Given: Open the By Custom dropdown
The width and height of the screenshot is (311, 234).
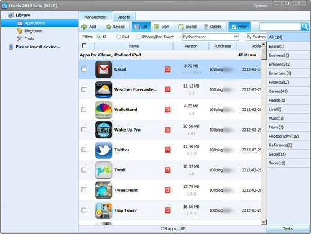Looking at the screenshot, I should (256, 37).
